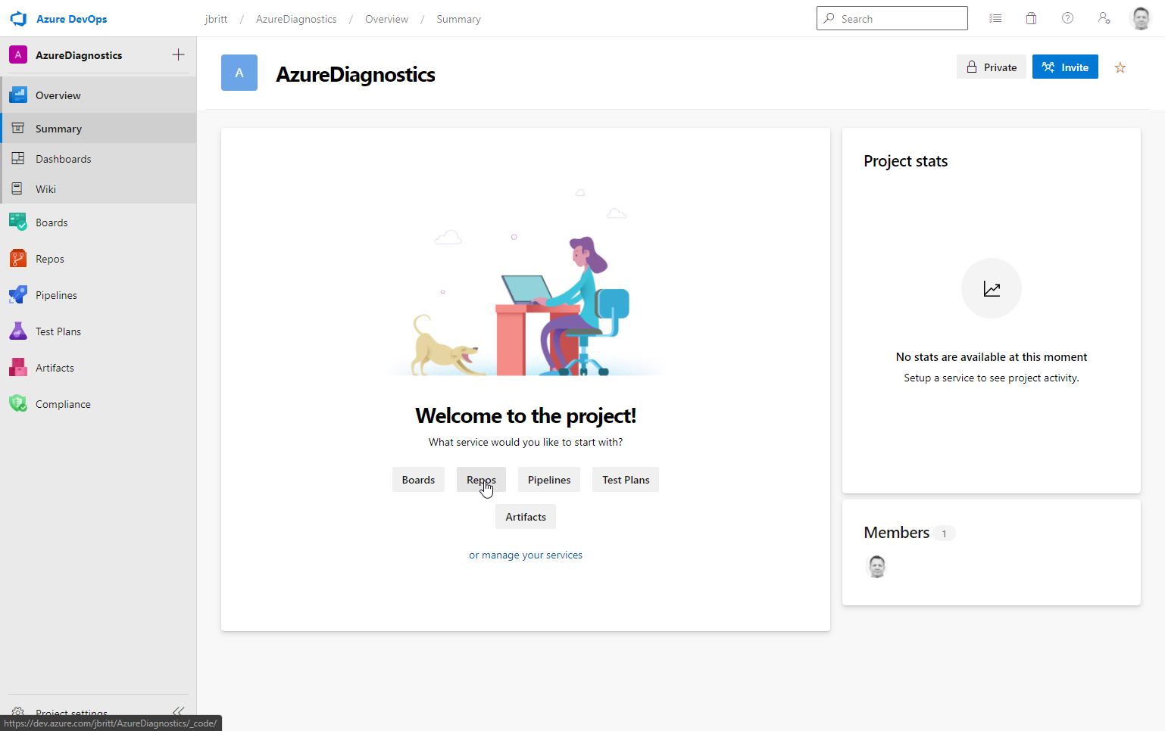Screen dimensions: 1165x731
Task: Click Summary in the breadcrumb
Action: coord(458,19)
